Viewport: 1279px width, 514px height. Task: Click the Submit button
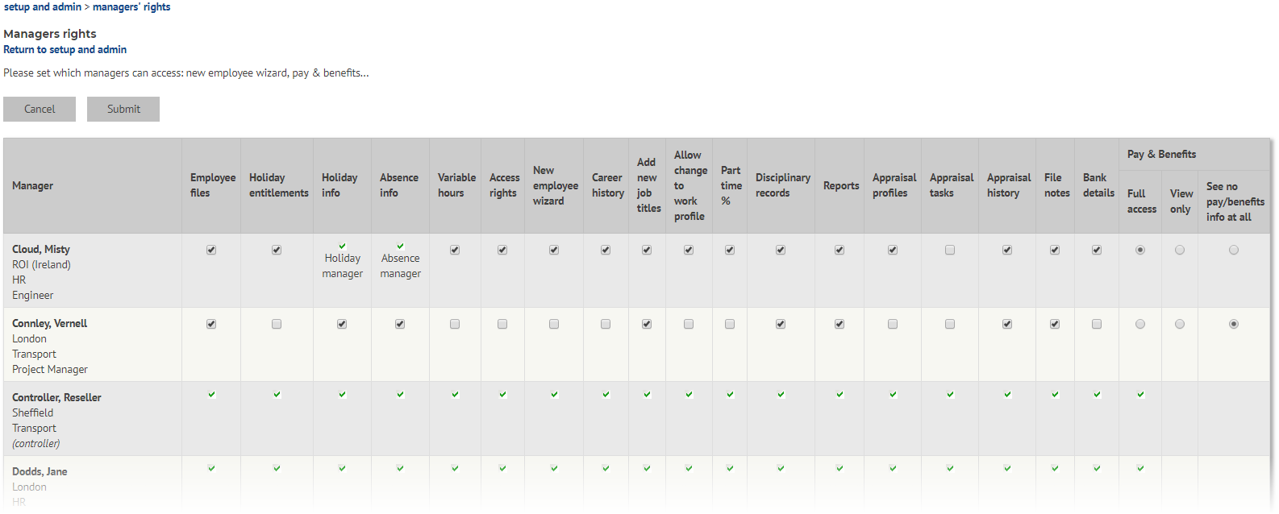[x=123, y=109]
